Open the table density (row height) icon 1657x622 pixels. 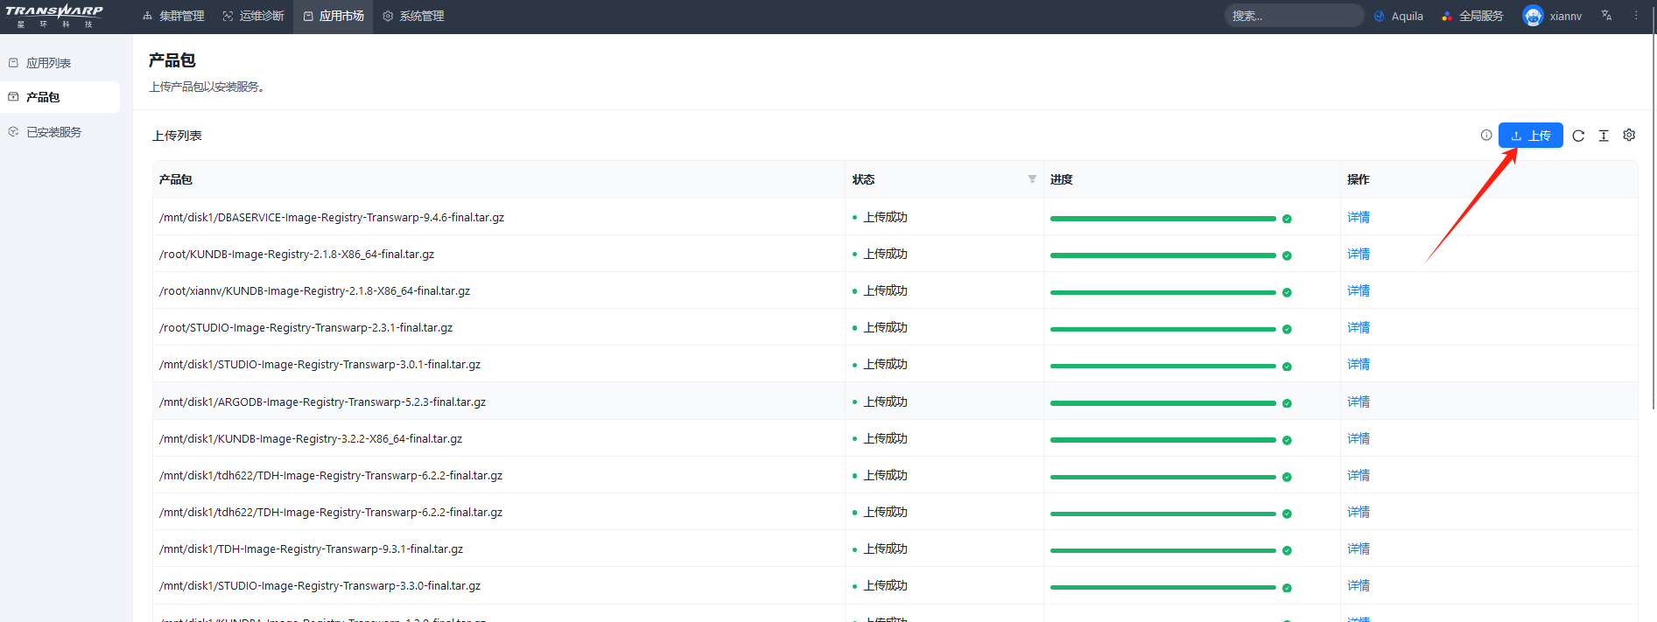click(1604, 136)
